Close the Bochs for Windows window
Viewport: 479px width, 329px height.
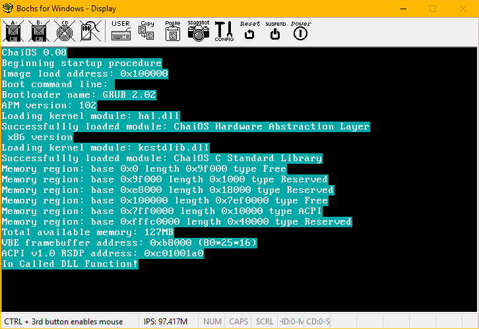(x=463, y=9)
